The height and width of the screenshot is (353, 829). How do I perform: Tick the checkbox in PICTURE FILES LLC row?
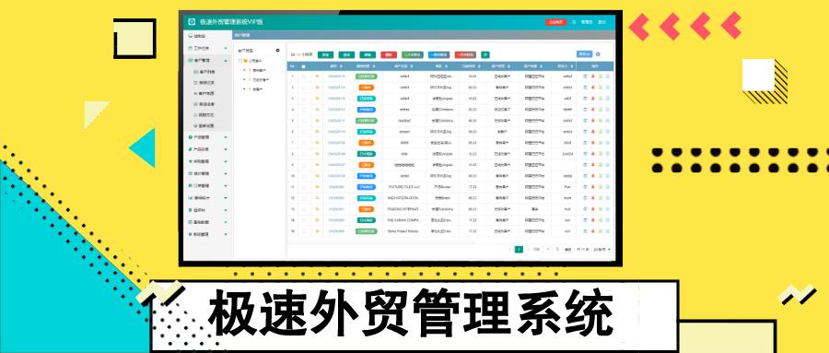[303, 187]
